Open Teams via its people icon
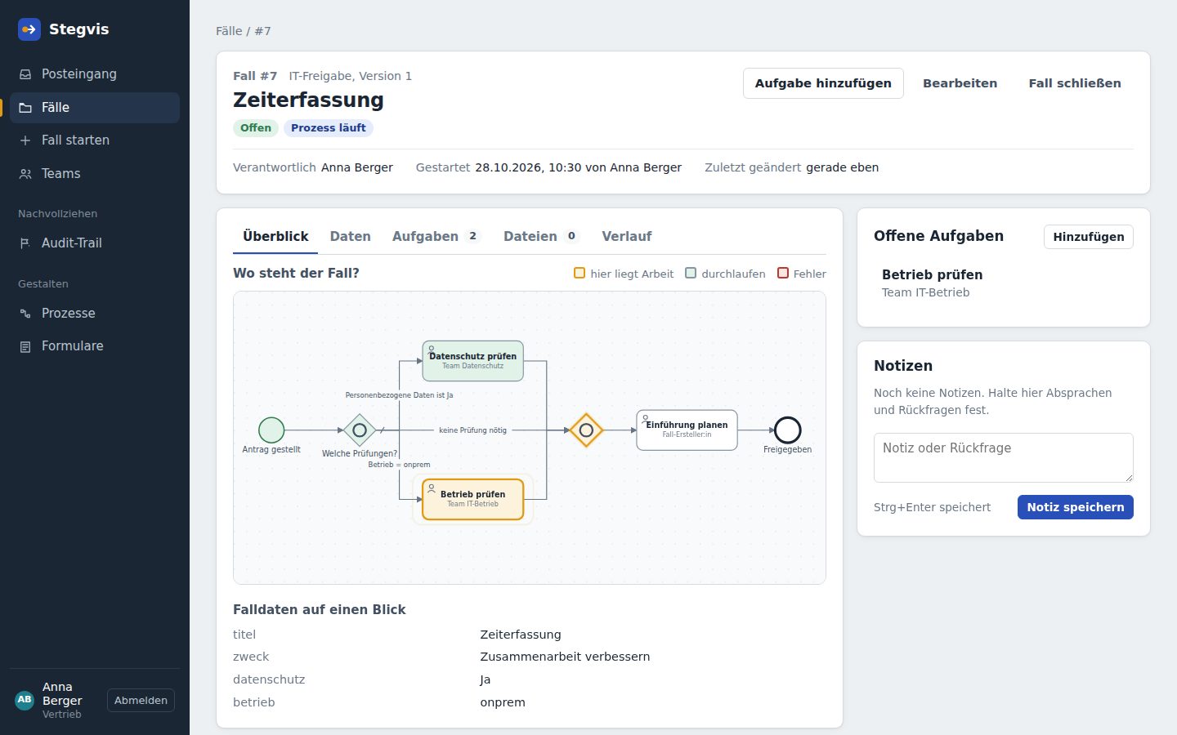1177x735 pixels. click(x=25, y=174)
